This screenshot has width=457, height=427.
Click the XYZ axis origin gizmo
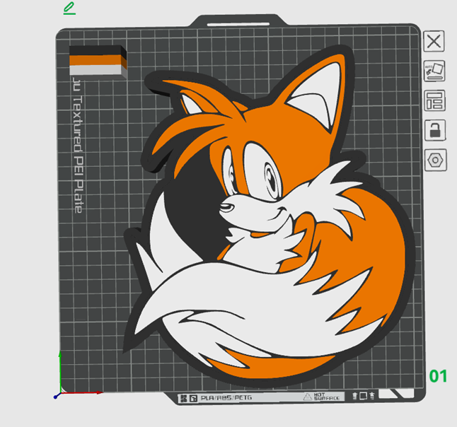pos(59,393)
